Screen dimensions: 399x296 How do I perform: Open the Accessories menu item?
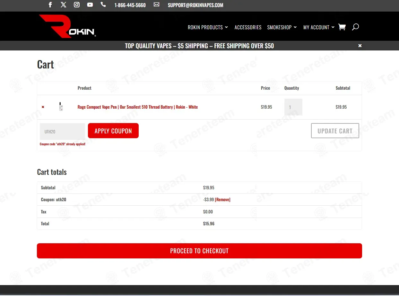coord(248,27)
